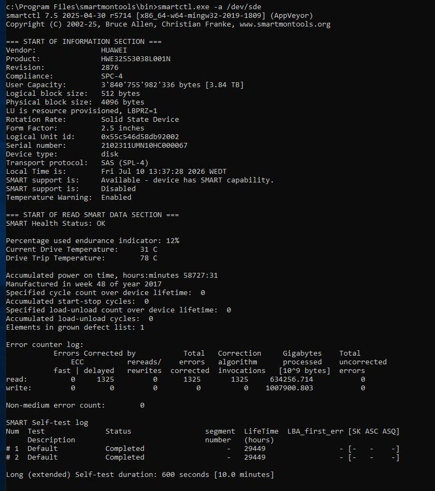Image resolution: width=435 pixels, height=491 pixels.
Task: Click the Temperature Warning Enabled value
Action: coord(116,197)
